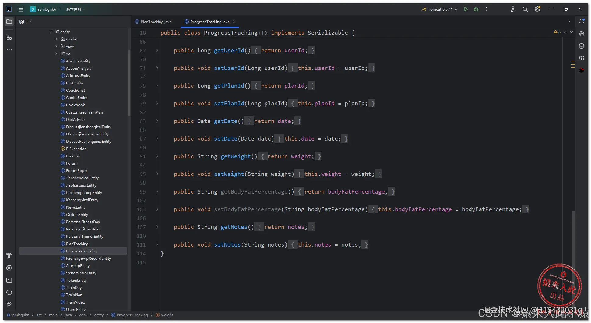
Task: Open PersonalFitnessPlan class in tree
Action: tap(83, 229)
